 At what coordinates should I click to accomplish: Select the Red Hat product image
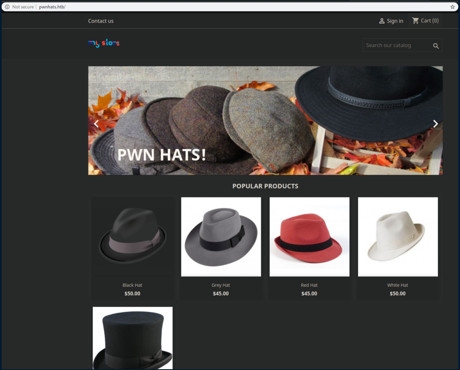309,236
